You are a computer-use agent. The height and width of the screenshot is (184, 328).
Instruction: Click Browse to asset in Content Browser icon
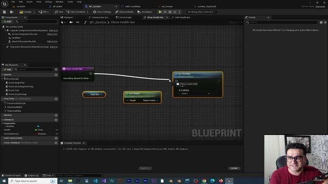pyautogui.click(x=12, y=12)
